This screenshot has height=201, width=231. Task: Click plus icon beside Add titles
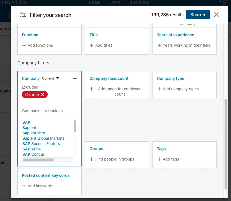pyautogui.click(x=92, y=45)
